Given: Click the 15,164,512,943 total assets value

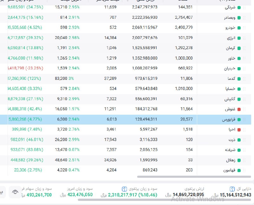Looking at the screenshot, I should (x=235, y=195).
